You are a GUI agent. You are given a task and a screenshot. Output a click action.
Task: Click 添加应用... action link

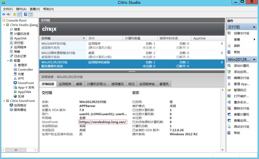coord(241,72)
